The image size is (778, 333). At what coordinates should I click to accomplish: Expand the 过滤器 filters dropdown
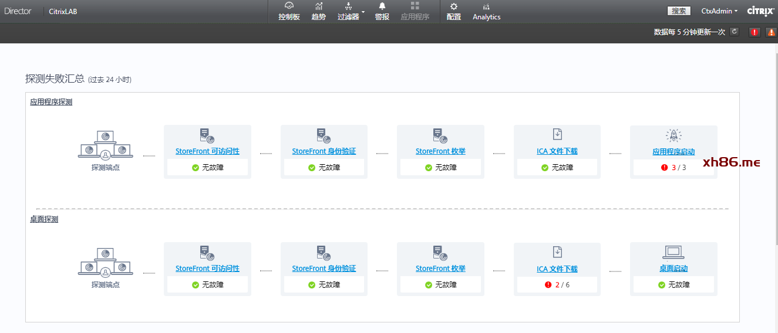pos(350,11)
